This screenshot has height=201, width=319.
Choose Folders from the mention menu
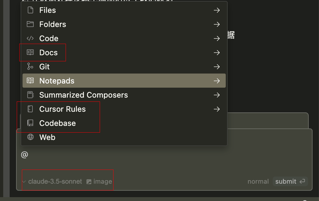coord(124,24)
